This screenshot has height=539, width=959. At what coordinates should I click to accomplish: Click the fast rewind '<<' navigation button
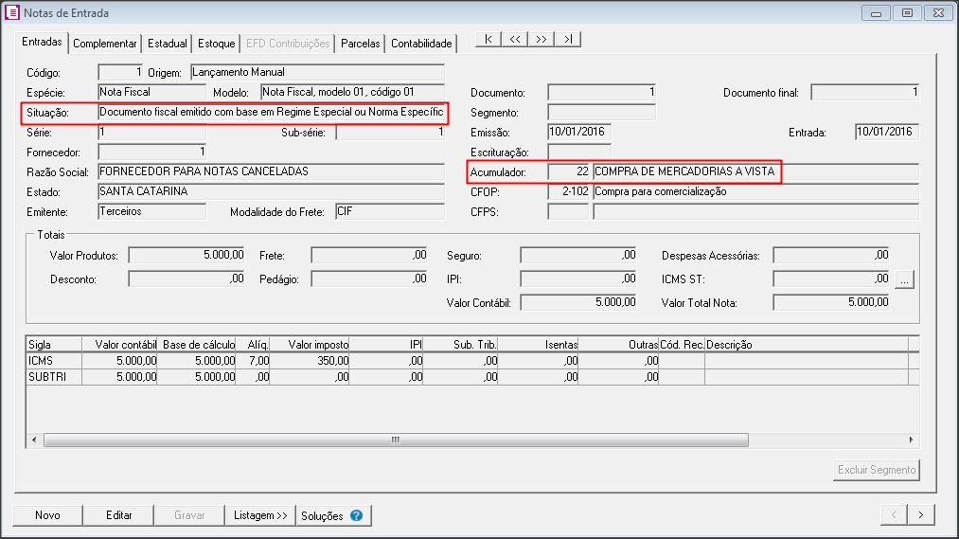coord(514,39)
